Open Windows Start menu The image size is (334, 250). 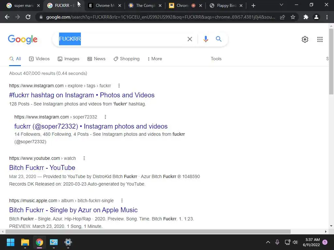[10, 242]
